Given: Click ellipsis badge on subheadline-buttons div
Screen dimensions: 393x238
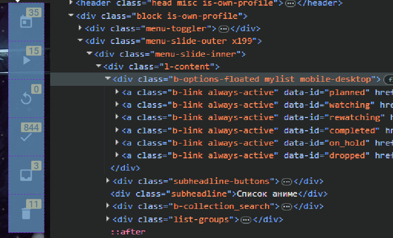Looking at the screenshot, I should click(x=287, y=181).
